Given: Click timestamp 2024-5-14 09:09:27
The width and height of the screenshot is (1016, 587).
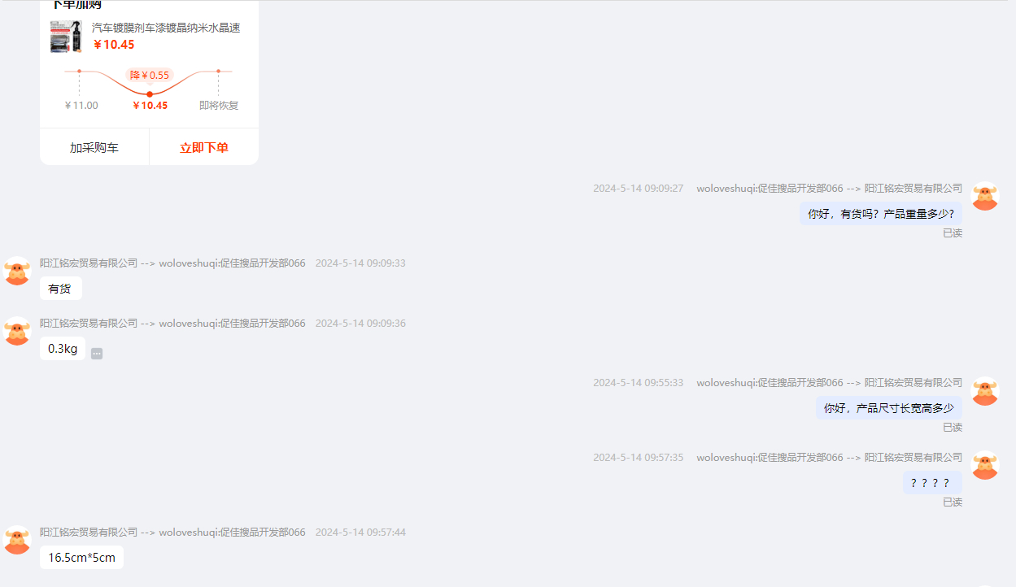Looking at the screenshot, I should point(638,189).
